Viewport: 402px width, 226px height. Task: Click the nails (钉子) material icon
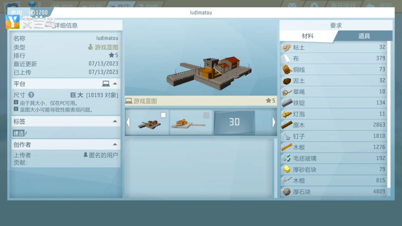(x=287, y=136)
